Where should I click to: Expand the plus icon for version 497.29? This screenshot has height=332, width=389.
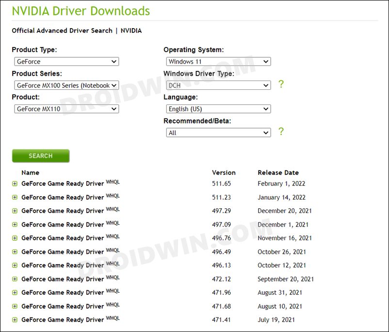pos(15,211)
